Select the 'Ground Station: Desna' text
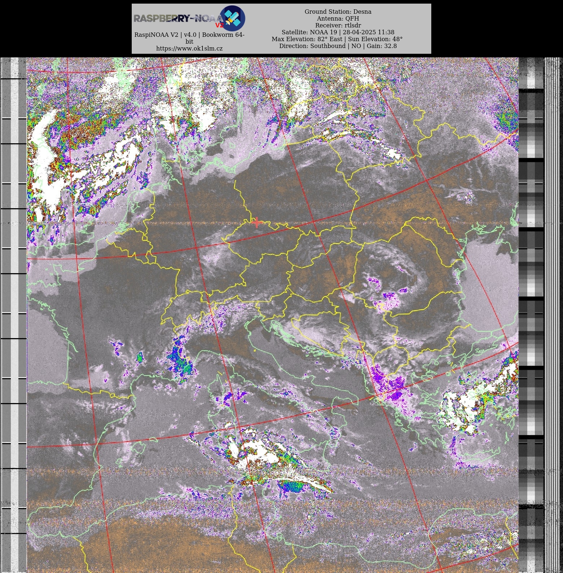Screen dimensions: 563x573 (x=338, y=12)
